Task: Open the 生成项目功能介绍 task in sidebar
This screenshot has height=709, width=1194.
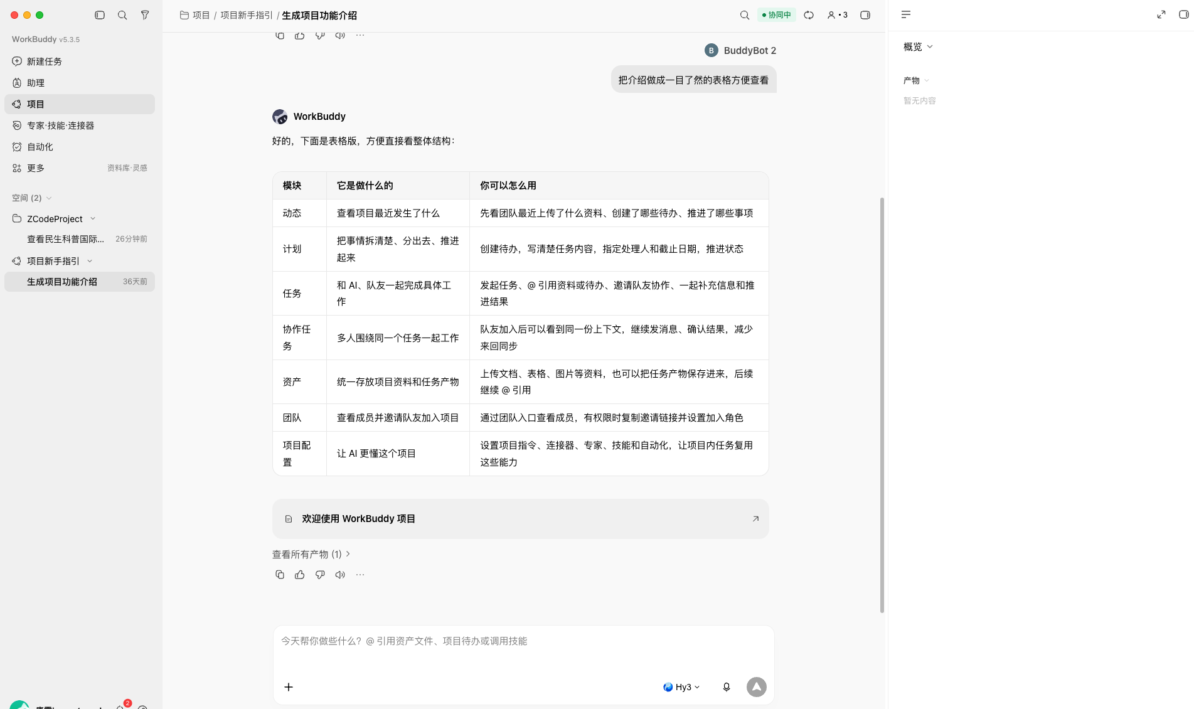Action: tap(80, 282)
